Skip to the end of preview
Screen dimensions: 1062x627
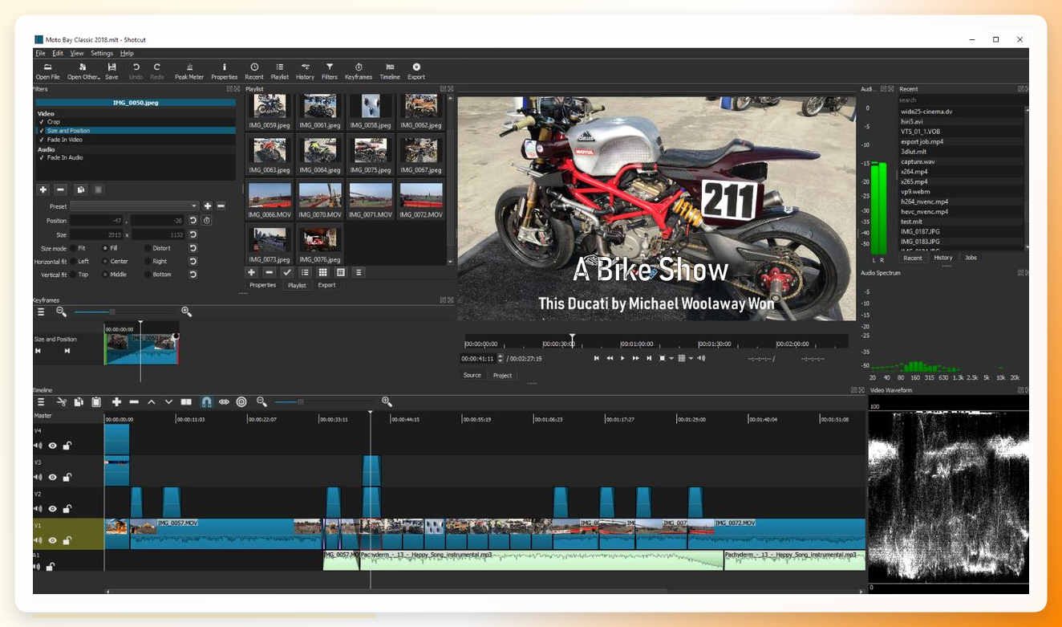[649, 358]
